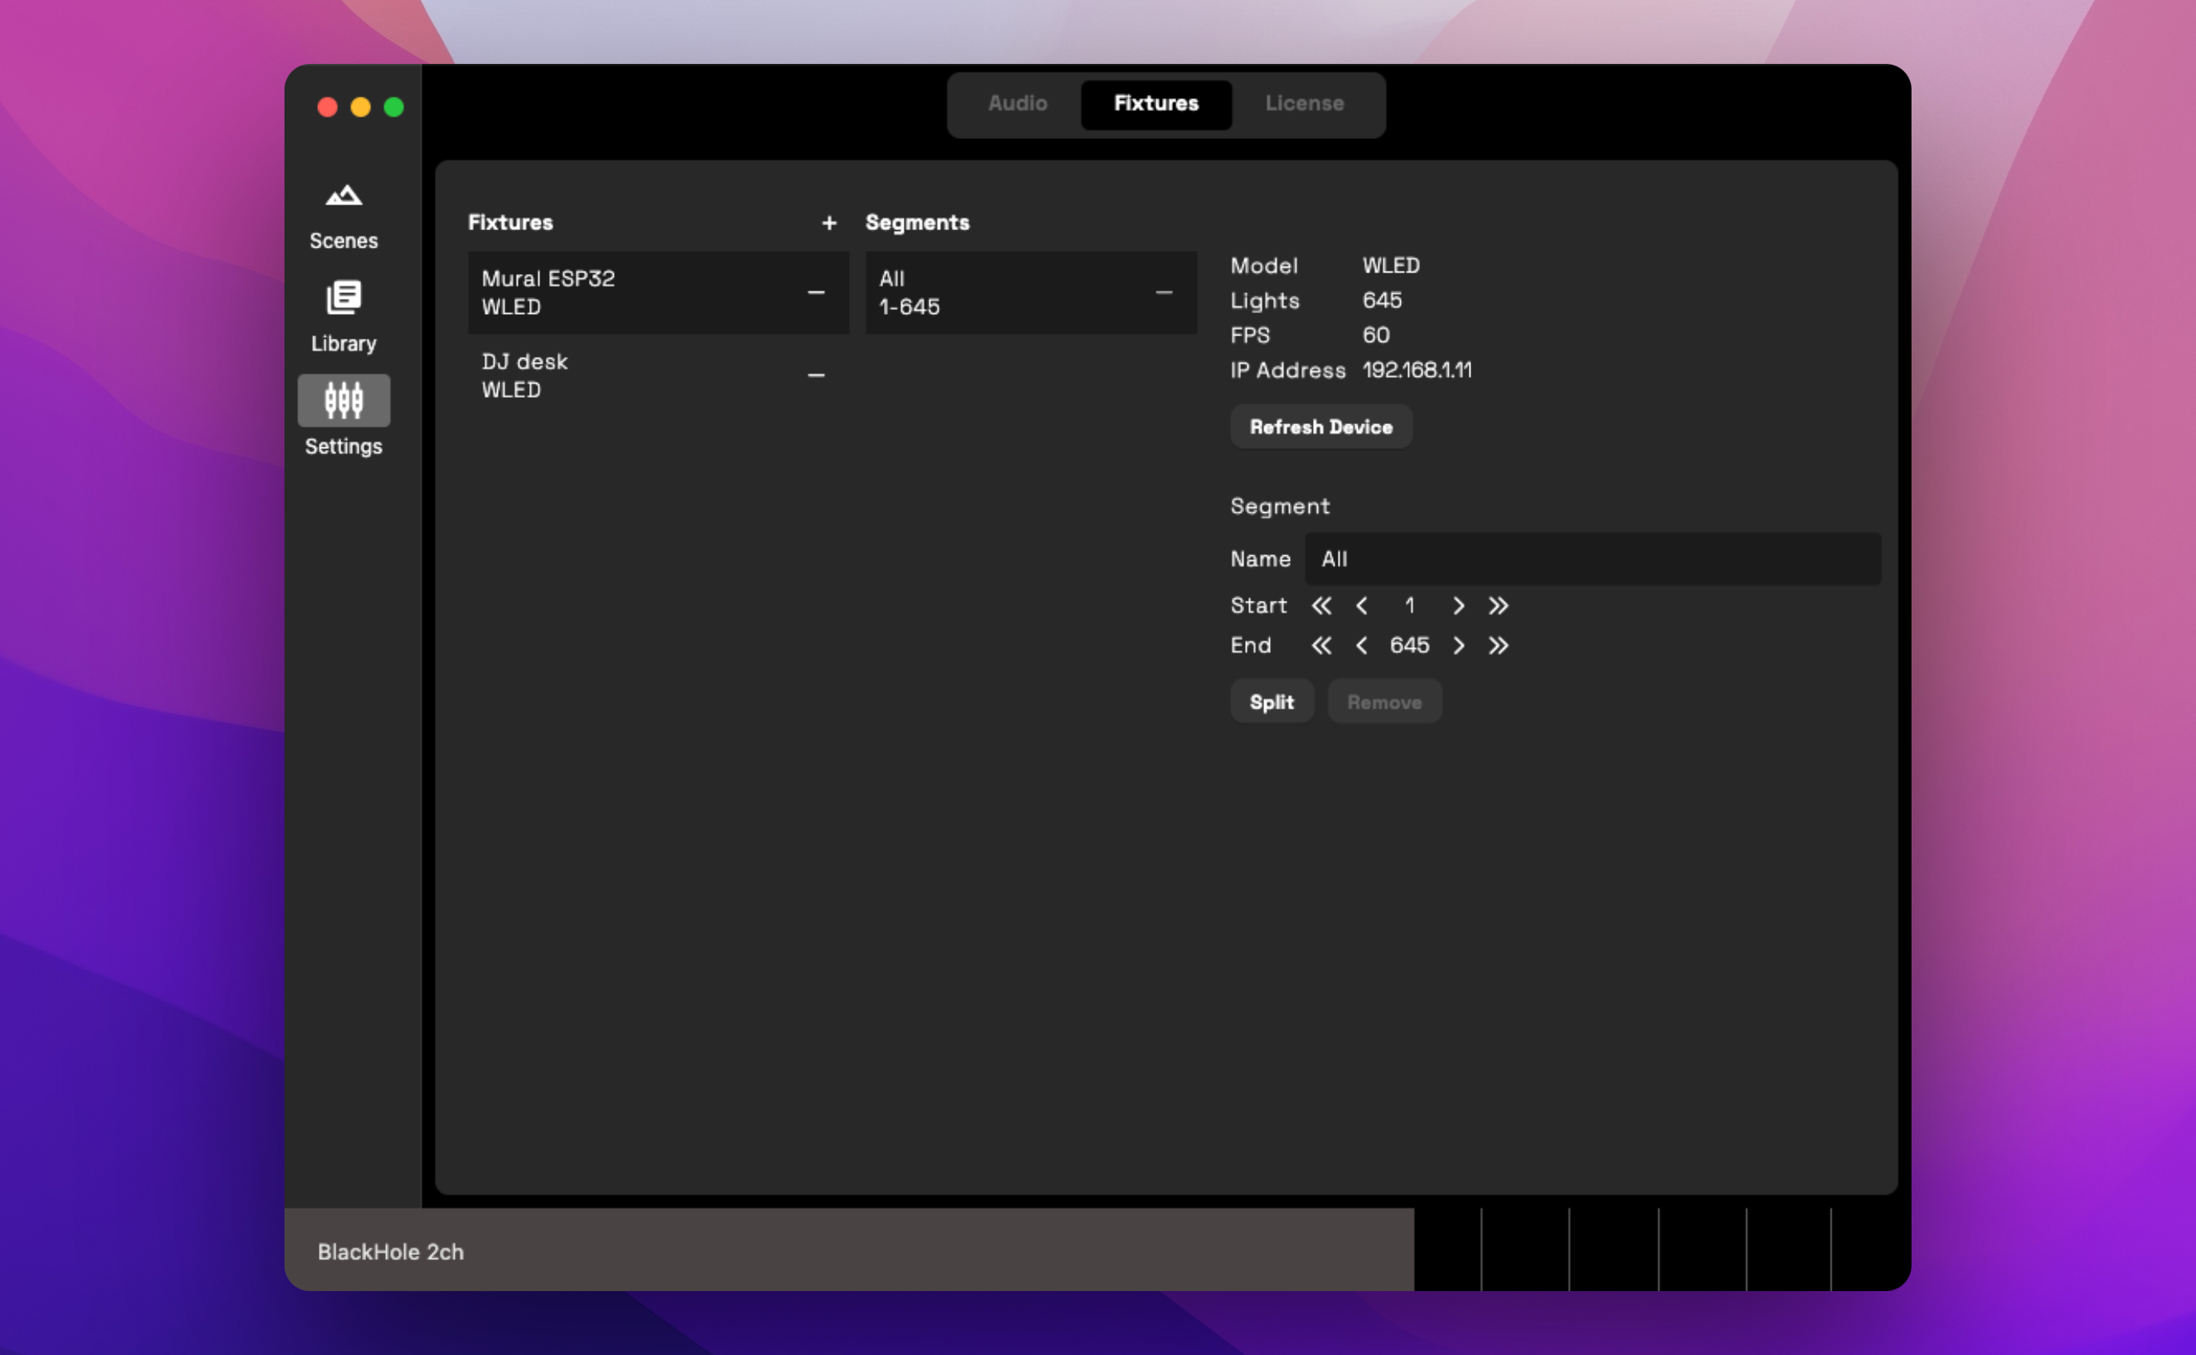Image resolution: width=2196 pixels, height=1355 pixels.
Task: Open the Scenes view from sidebar
Action: tap(344, 216)
